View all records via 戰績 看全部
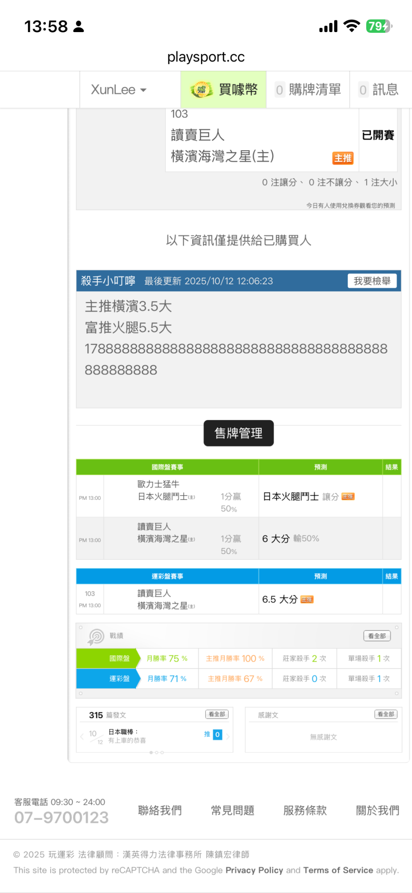Image resolution: width=412 pixels, height=893 pixels. coord(377,636)
